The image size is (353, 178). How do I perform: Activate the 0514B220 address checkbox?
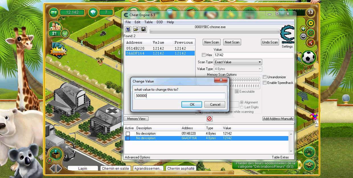click(x=128, y=133)
